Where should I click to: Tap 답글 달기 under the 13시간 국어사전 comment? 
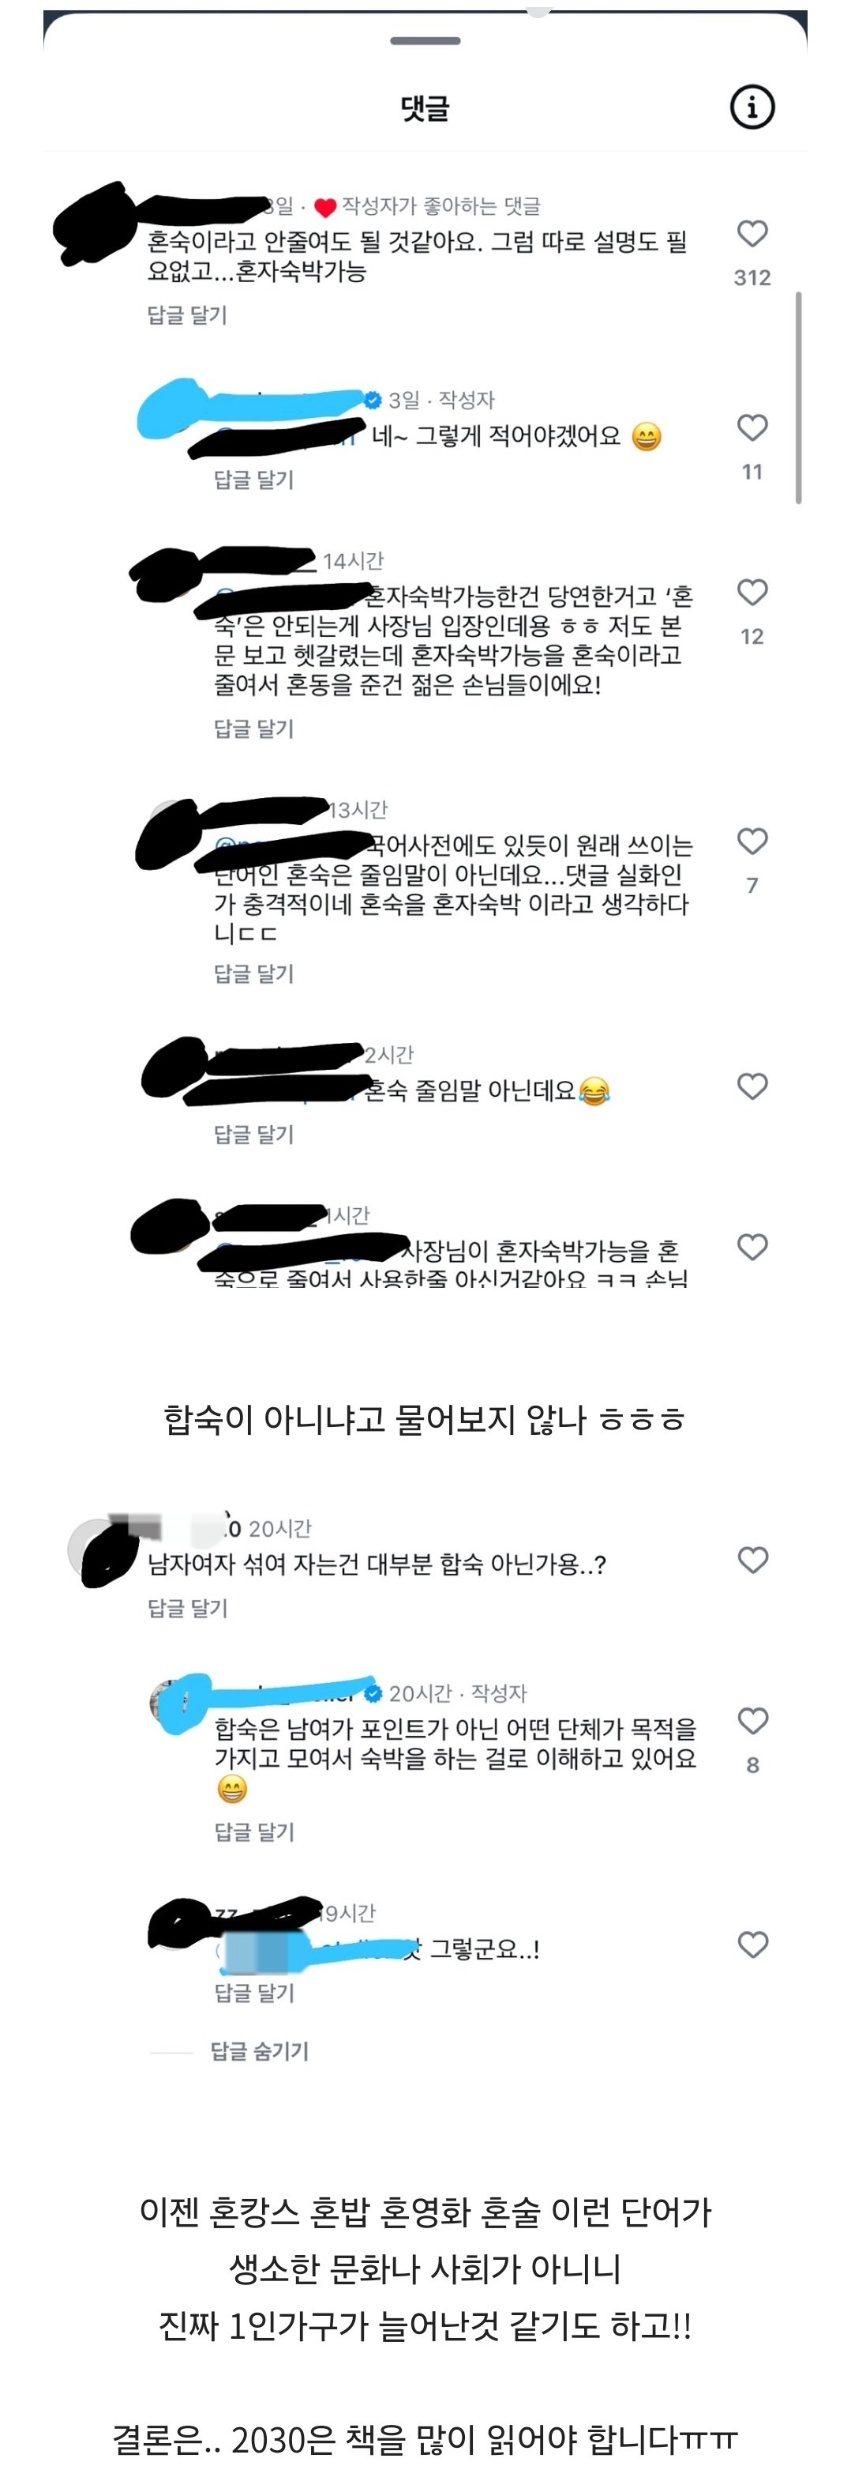click(253, 973)
